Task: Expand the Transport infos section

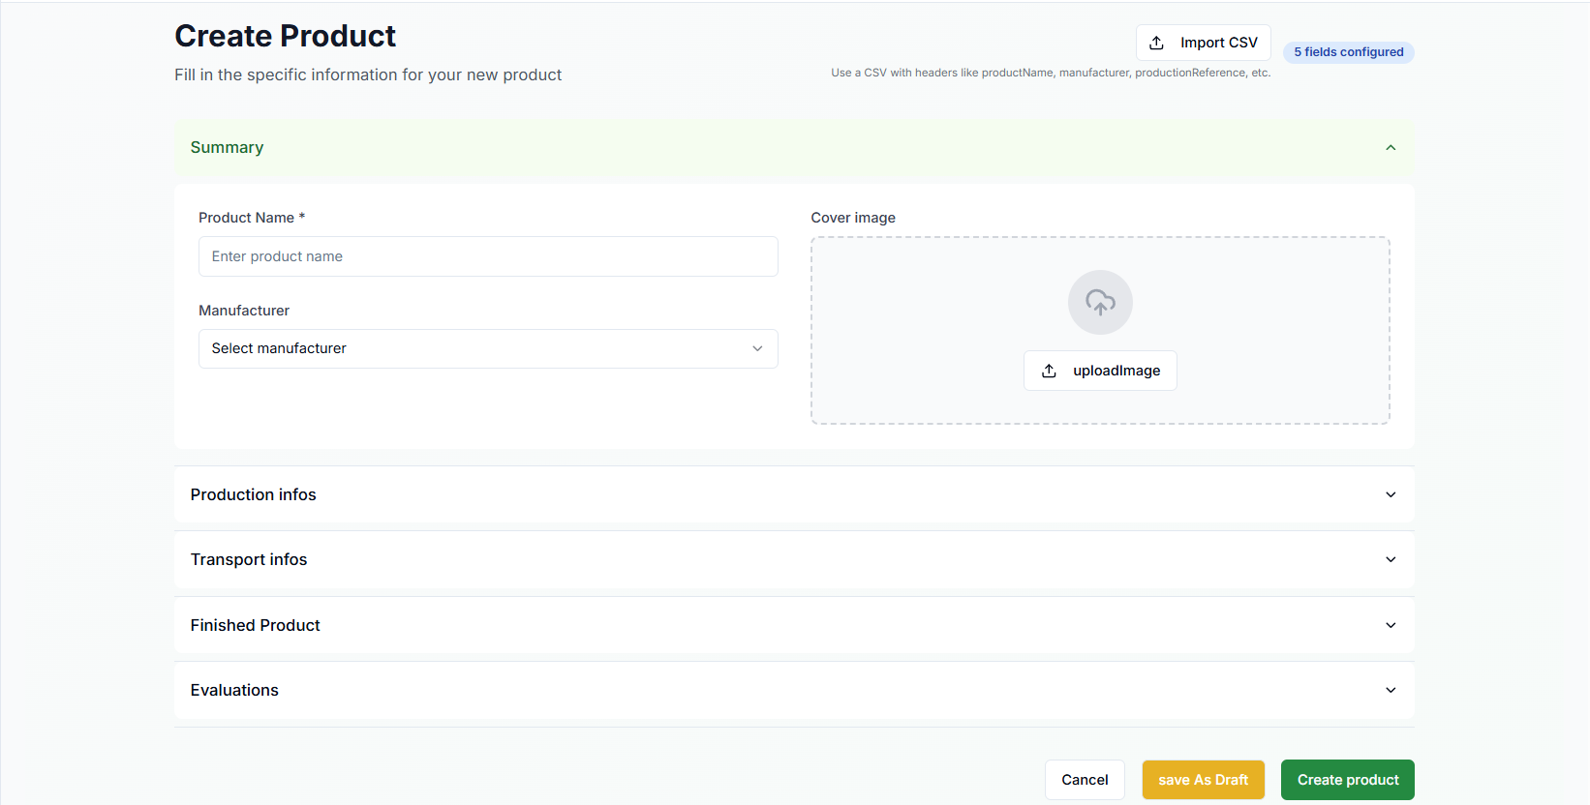Action: 794,559
